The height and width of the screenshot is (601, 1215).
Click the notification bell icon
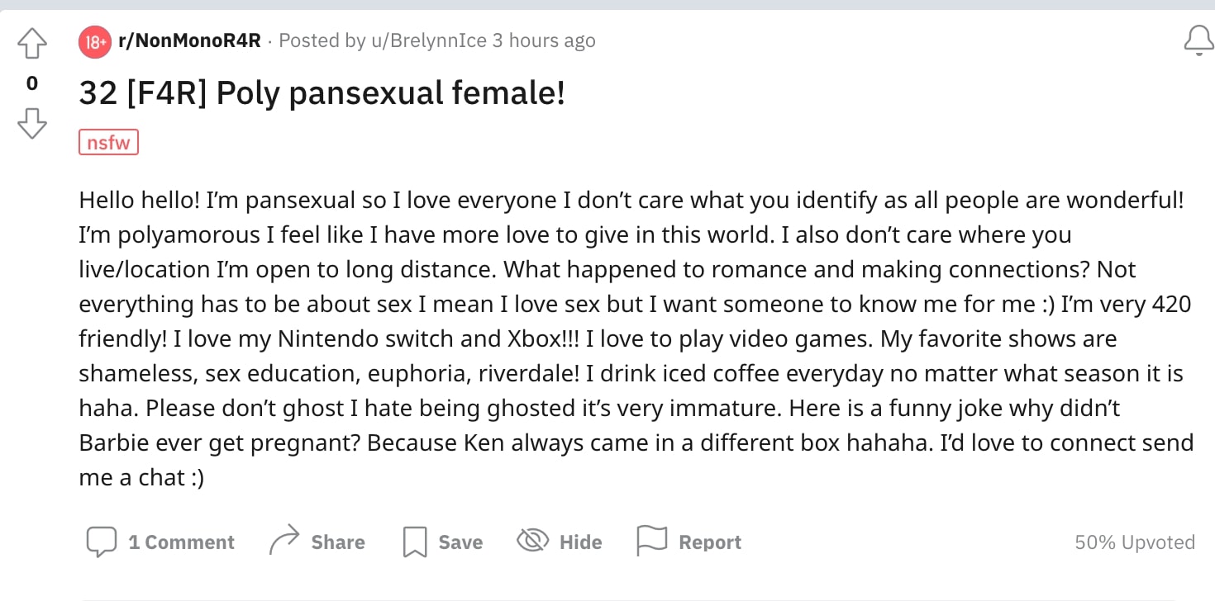1198,40
